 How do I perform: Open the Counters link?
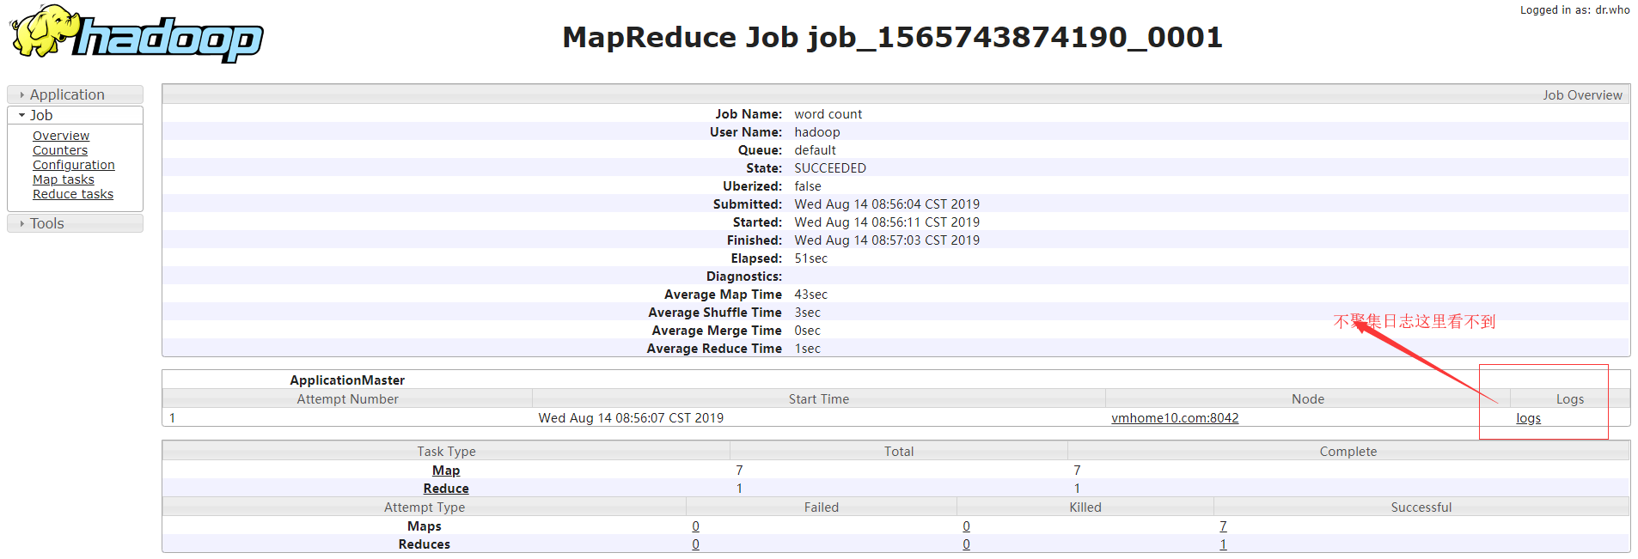coord(60,150)
